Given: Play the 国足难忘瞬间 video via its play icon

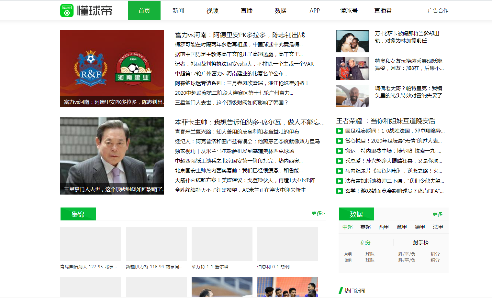Looking at the screenshot, I should [339, 131].
